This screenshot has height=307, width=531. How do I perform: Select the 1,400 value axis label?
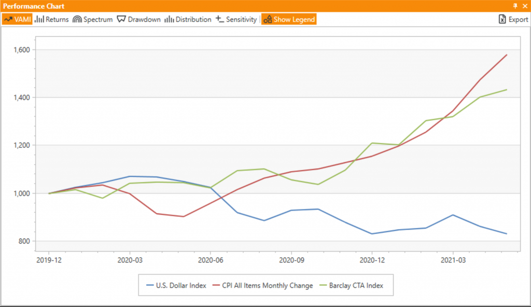(20, 97)
